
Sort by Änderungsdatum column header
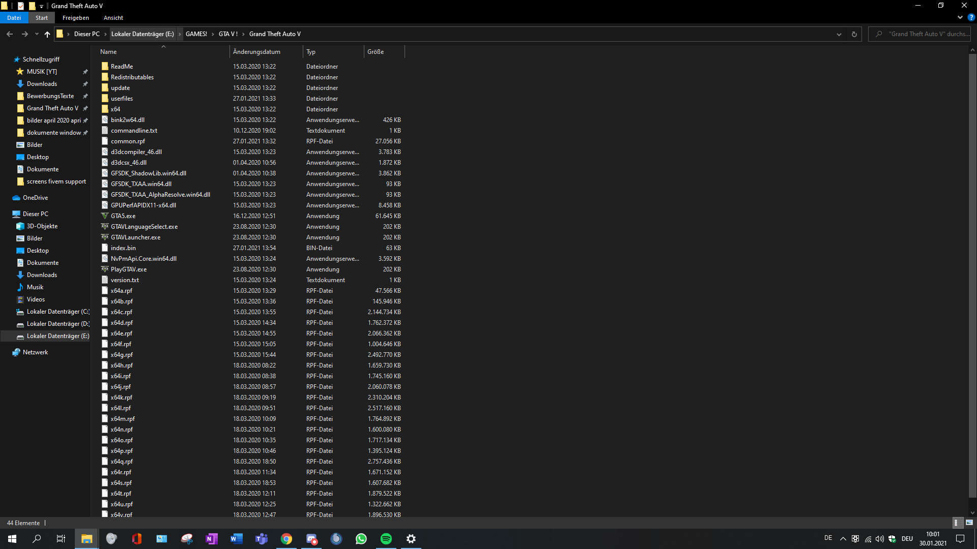[256, 52]
